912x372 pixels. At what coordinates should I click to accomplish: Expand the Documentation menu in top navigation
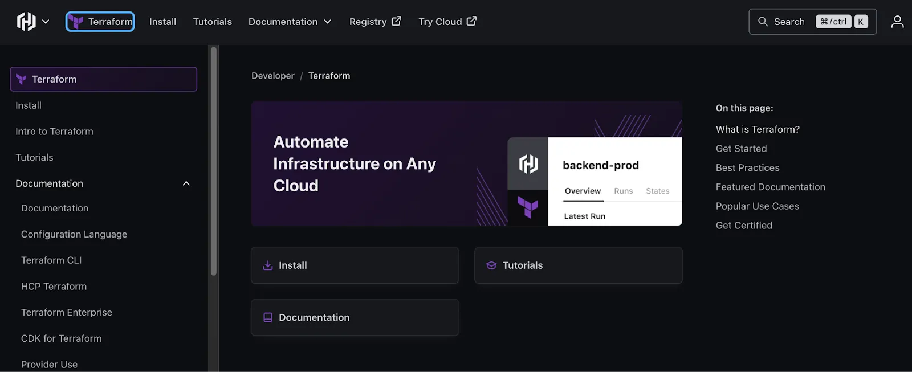290,22
